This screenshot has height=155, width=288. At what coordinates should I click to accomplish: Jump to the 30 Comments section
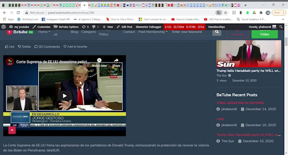(47, 47)
